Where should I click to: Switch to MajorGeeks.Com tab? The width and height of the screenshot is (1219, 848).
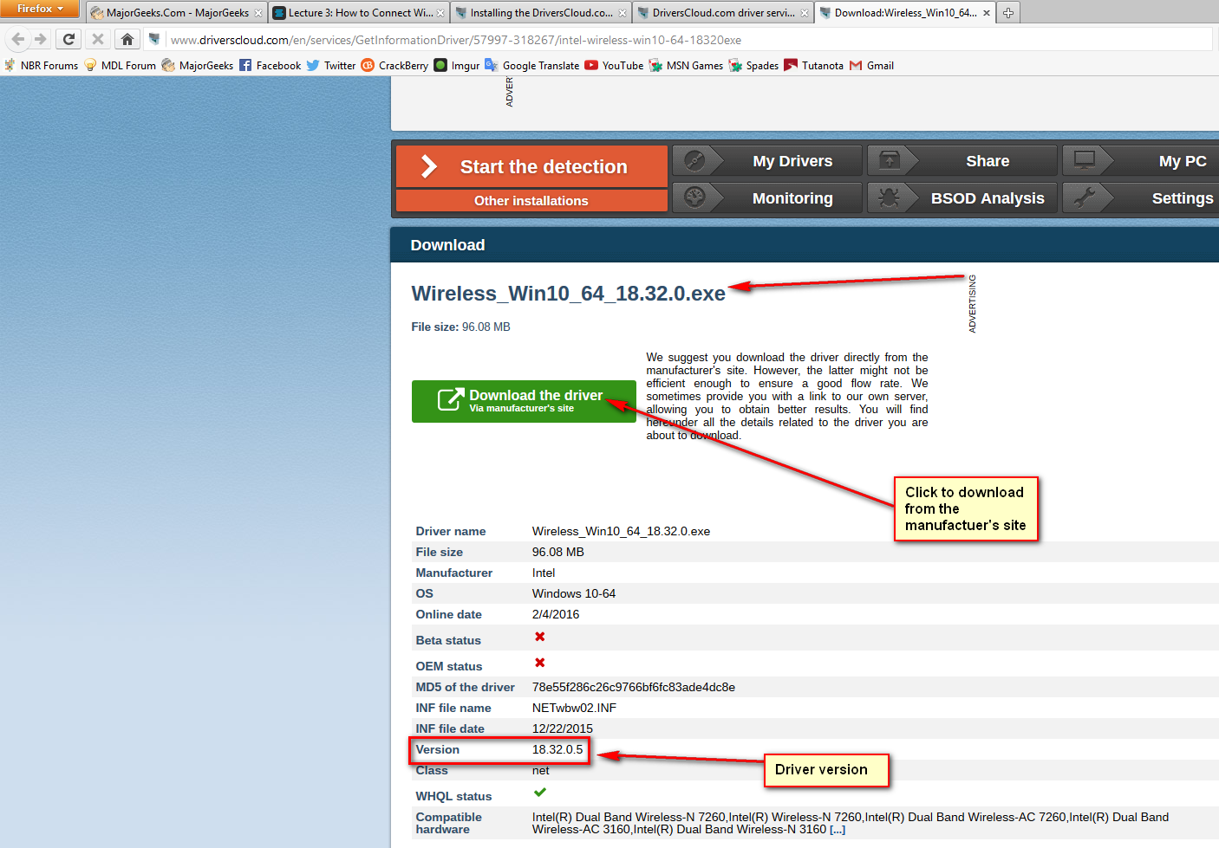[x=170, y=13]
